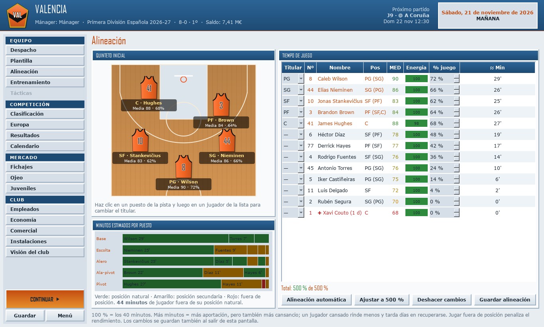Open the Fichajes market page
This screenshot has height=327, width=544.
click(45, 167)
